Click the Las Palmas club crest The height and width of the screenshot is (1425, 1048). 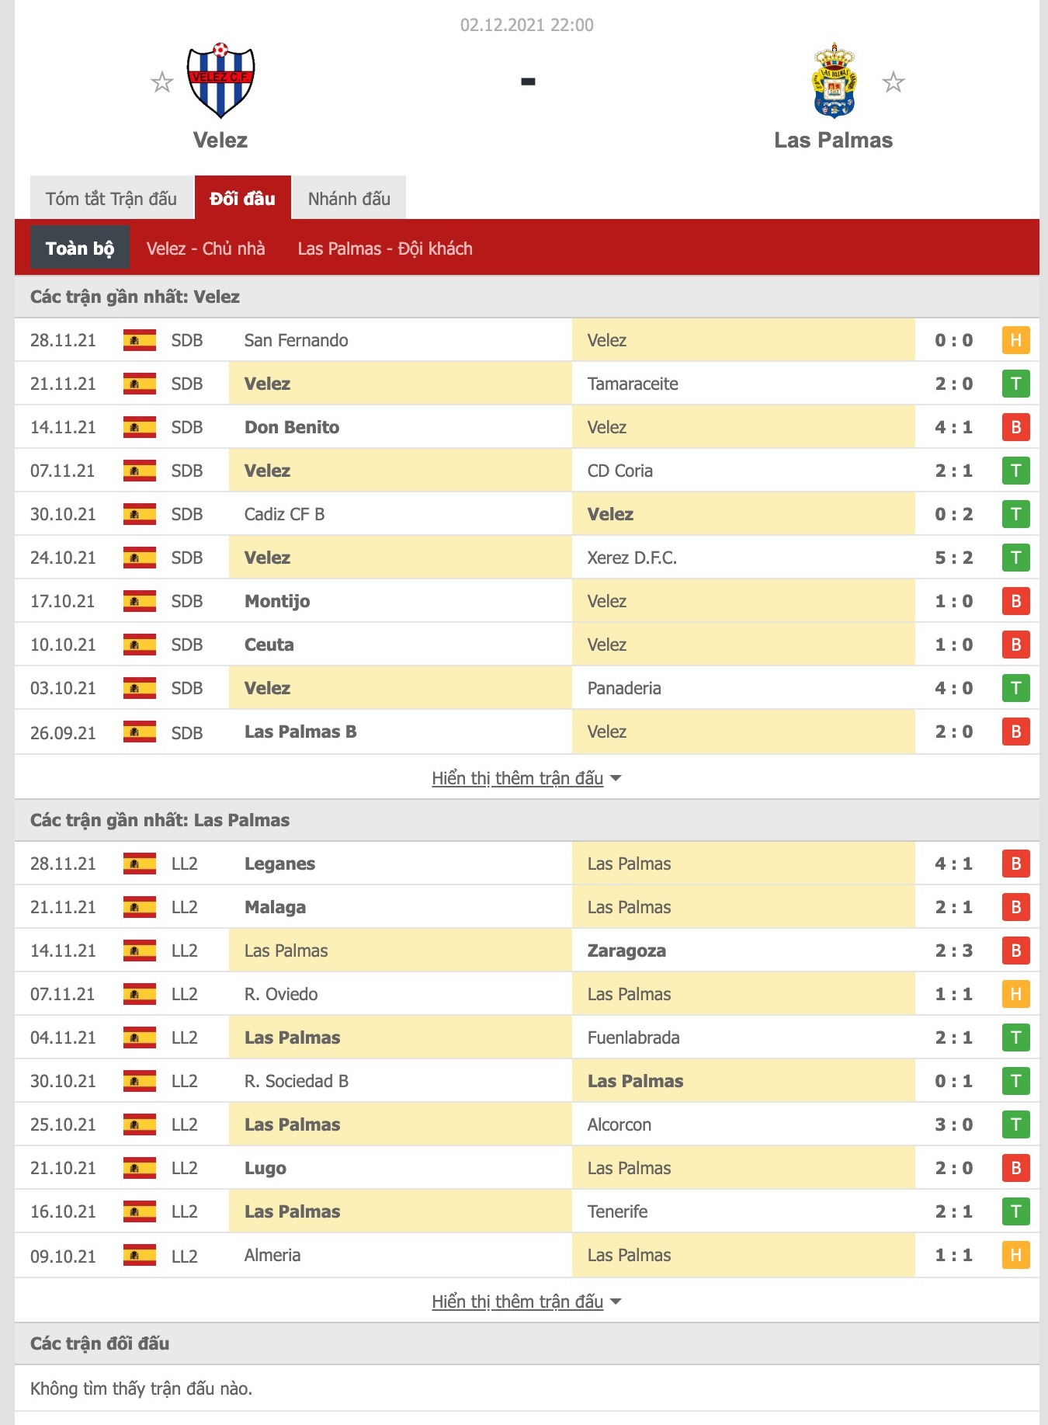click(834, 81)
